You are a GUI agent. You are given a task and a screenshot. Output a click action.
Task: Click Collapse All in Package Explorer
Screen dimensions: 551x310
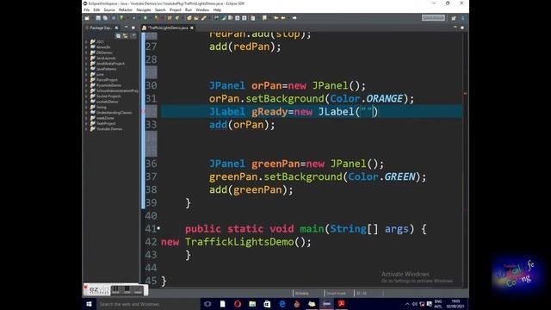point(118,36)
